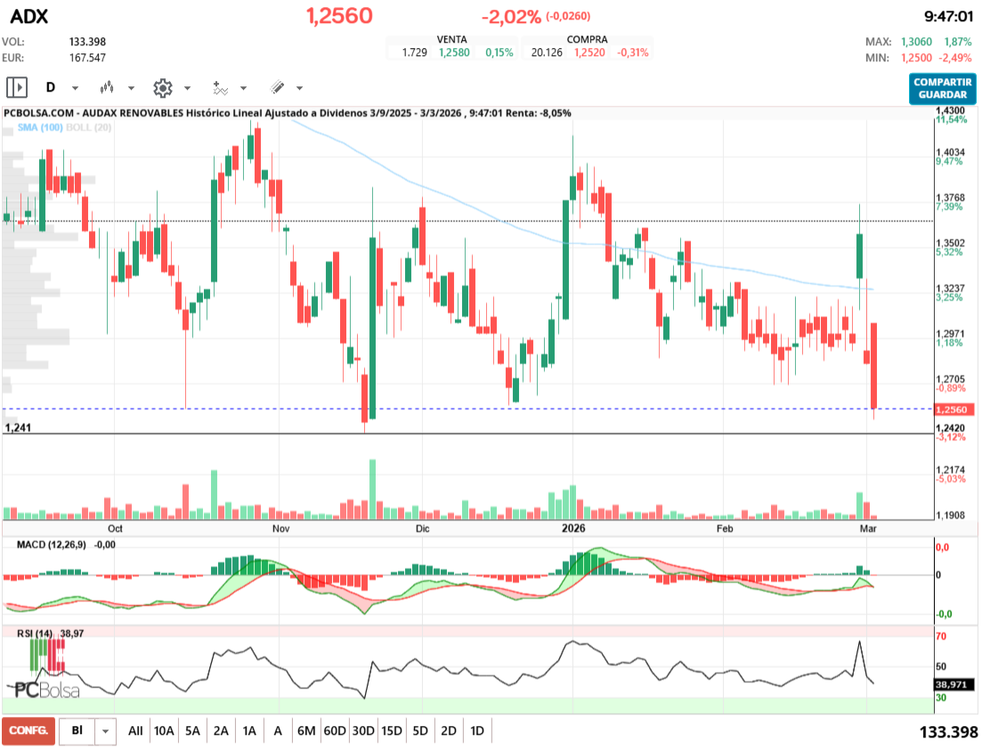Switch to the 1A time range
The width and height of the screenshot is (990, 750).
click(x=249, y=730)
